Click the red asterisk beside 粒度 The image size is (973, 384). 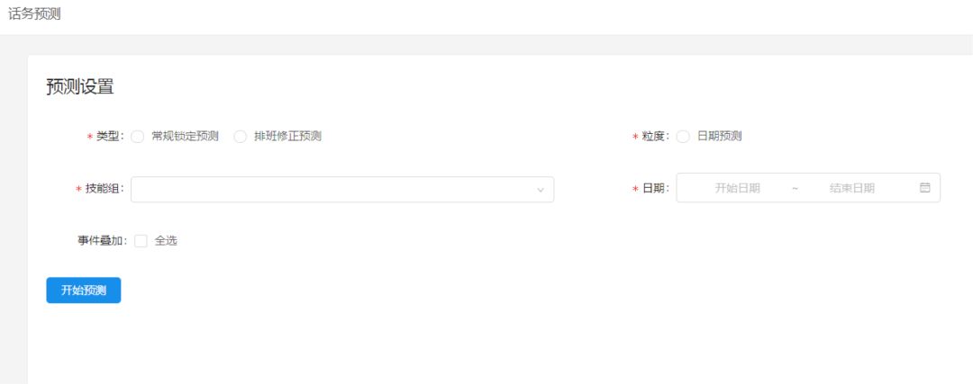[x=635, y=138]
